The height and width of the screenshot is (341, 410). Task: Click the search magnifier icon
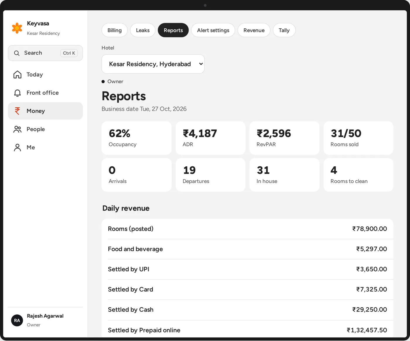tap(17, 53)
